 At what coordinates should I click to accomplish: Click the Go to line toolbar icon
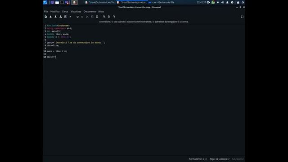114,17
